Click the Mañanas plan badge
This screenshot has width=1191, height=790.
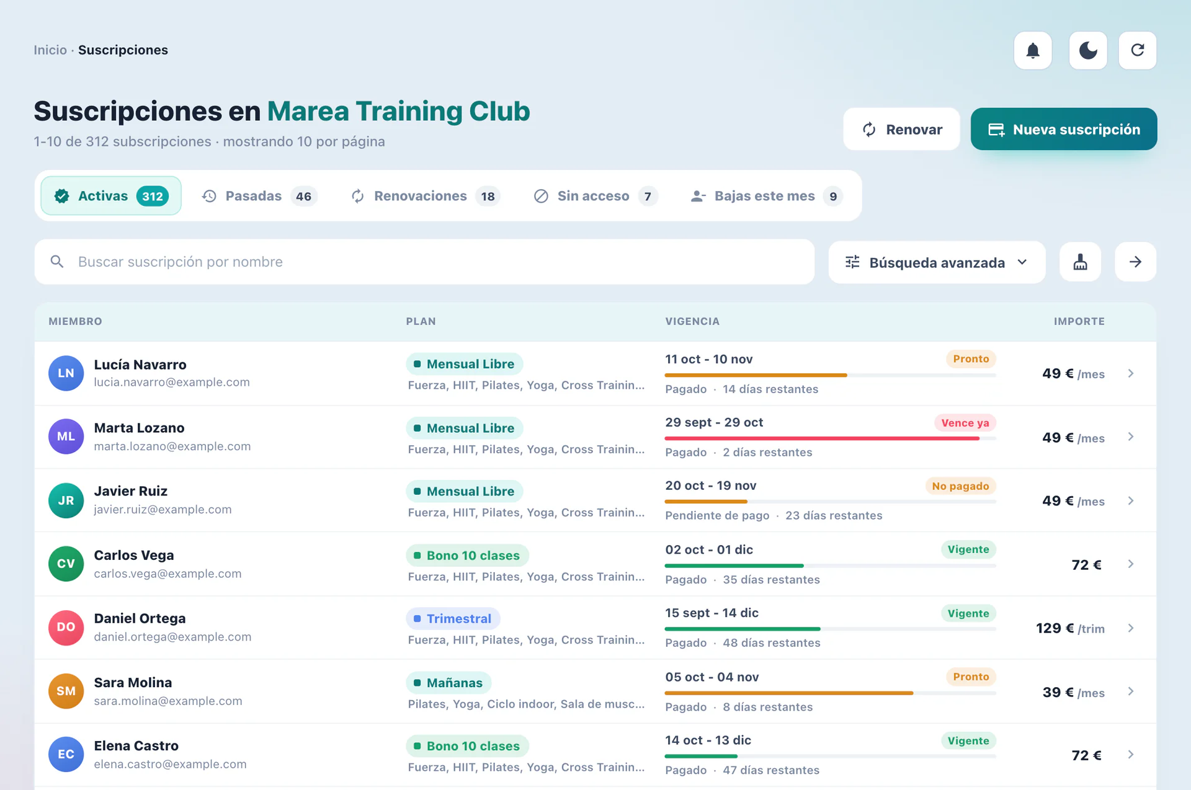[x=448, y=683]
